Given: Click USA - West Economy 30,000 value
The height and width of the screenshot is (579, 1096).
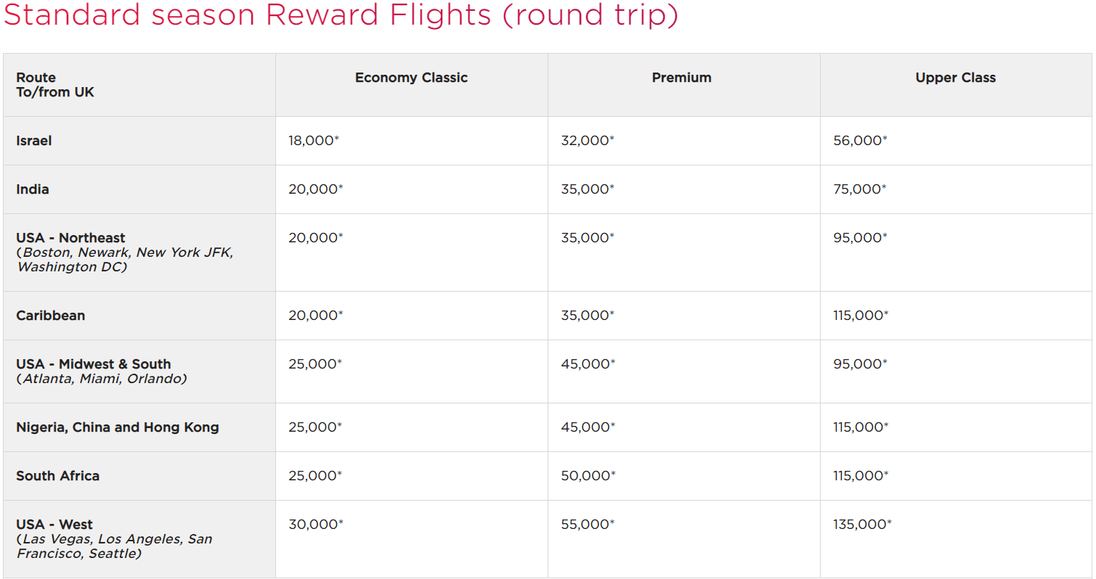Looking at the screenshot, I should tap(316, 525).
